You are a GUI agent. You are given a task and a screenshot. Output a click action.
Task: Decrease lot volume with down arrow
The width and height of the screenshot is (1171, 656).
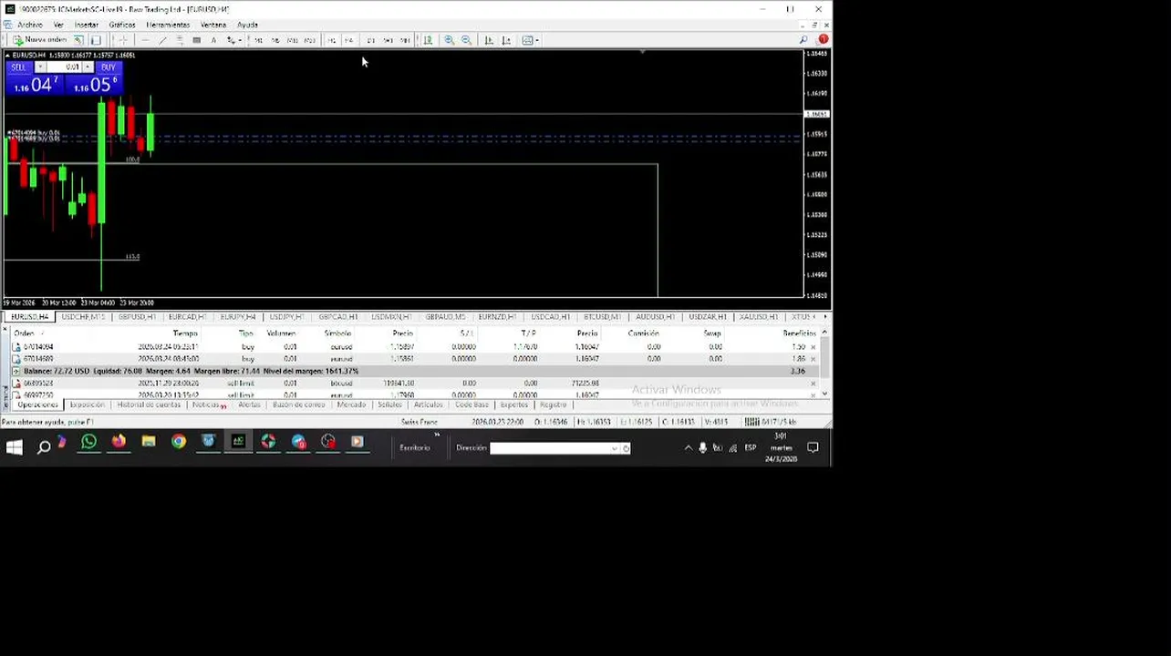coord(39,67)
